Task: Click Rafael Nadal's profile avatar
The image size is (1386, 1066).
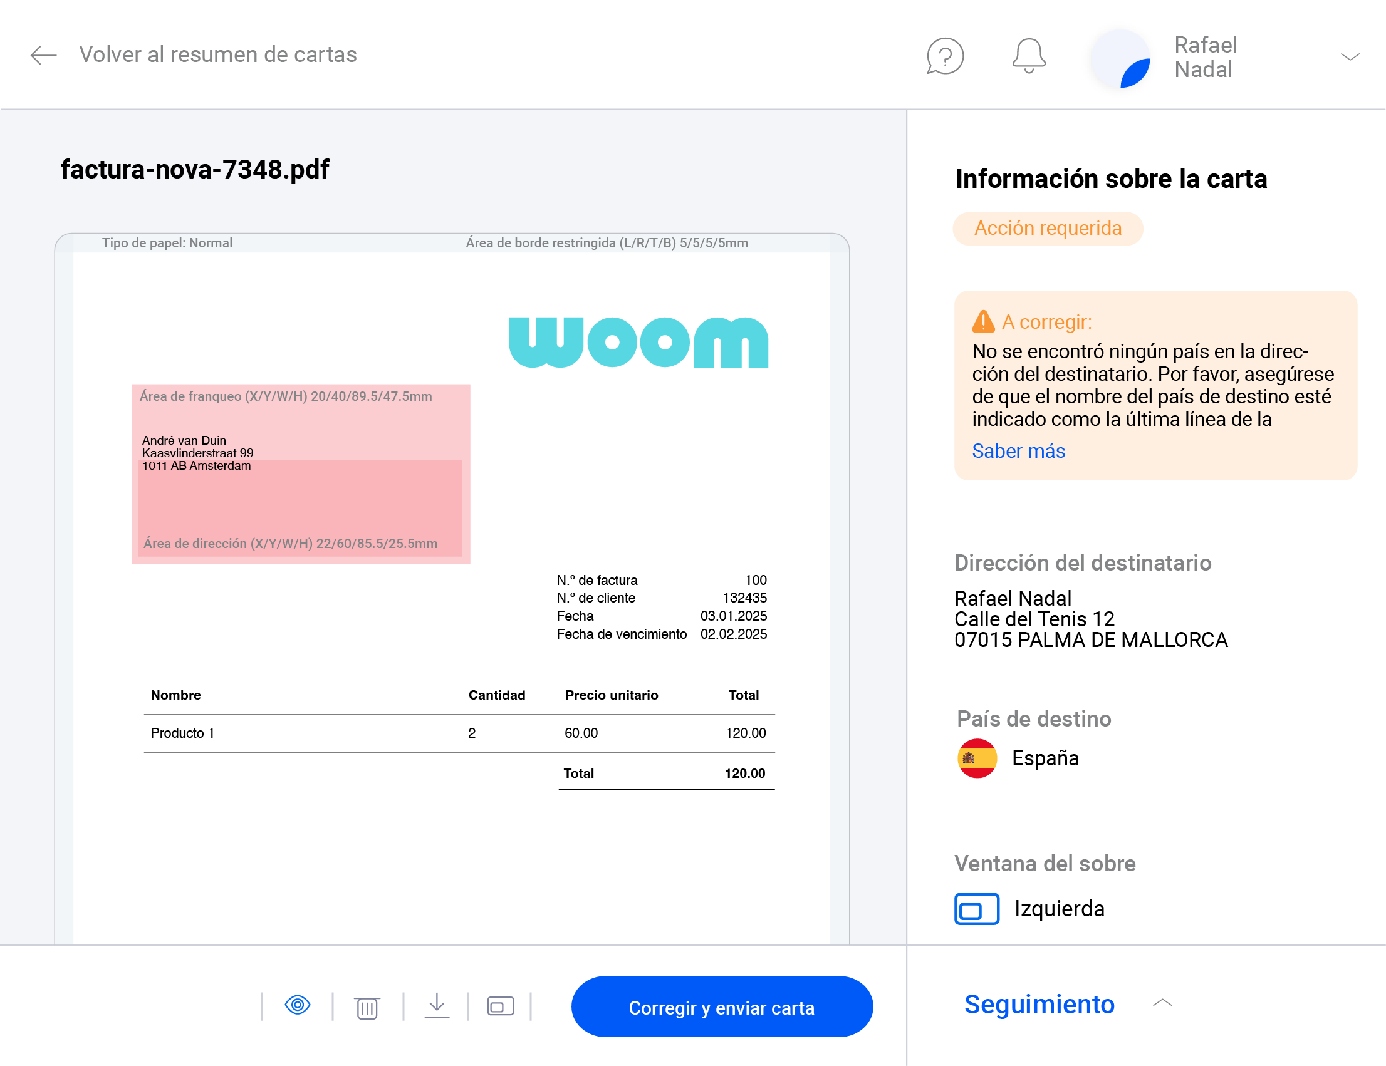Action: [x=1121, y=59]
